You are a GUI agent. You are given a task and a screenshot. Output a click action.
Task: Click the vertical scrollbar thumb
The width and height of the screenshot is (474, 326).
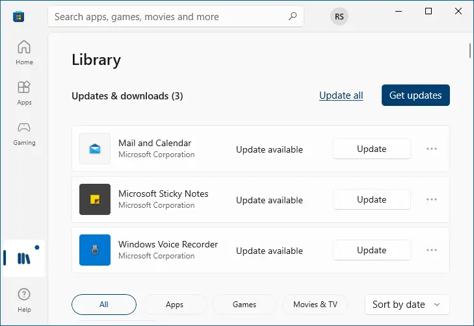click(x=470, y=51)
